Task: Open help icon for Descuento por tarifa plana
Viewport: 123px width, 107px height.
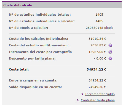Action: (110, 58)
